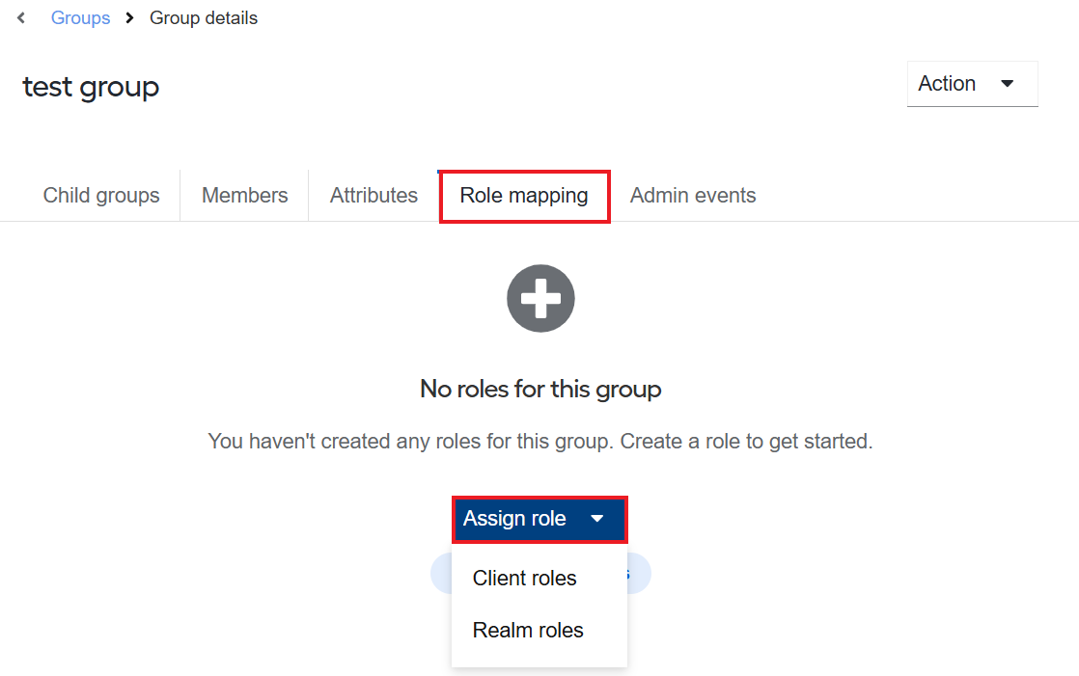Click the test group page heading
The width and height of the screenshot is (1079, 676).
coord(91,88)
